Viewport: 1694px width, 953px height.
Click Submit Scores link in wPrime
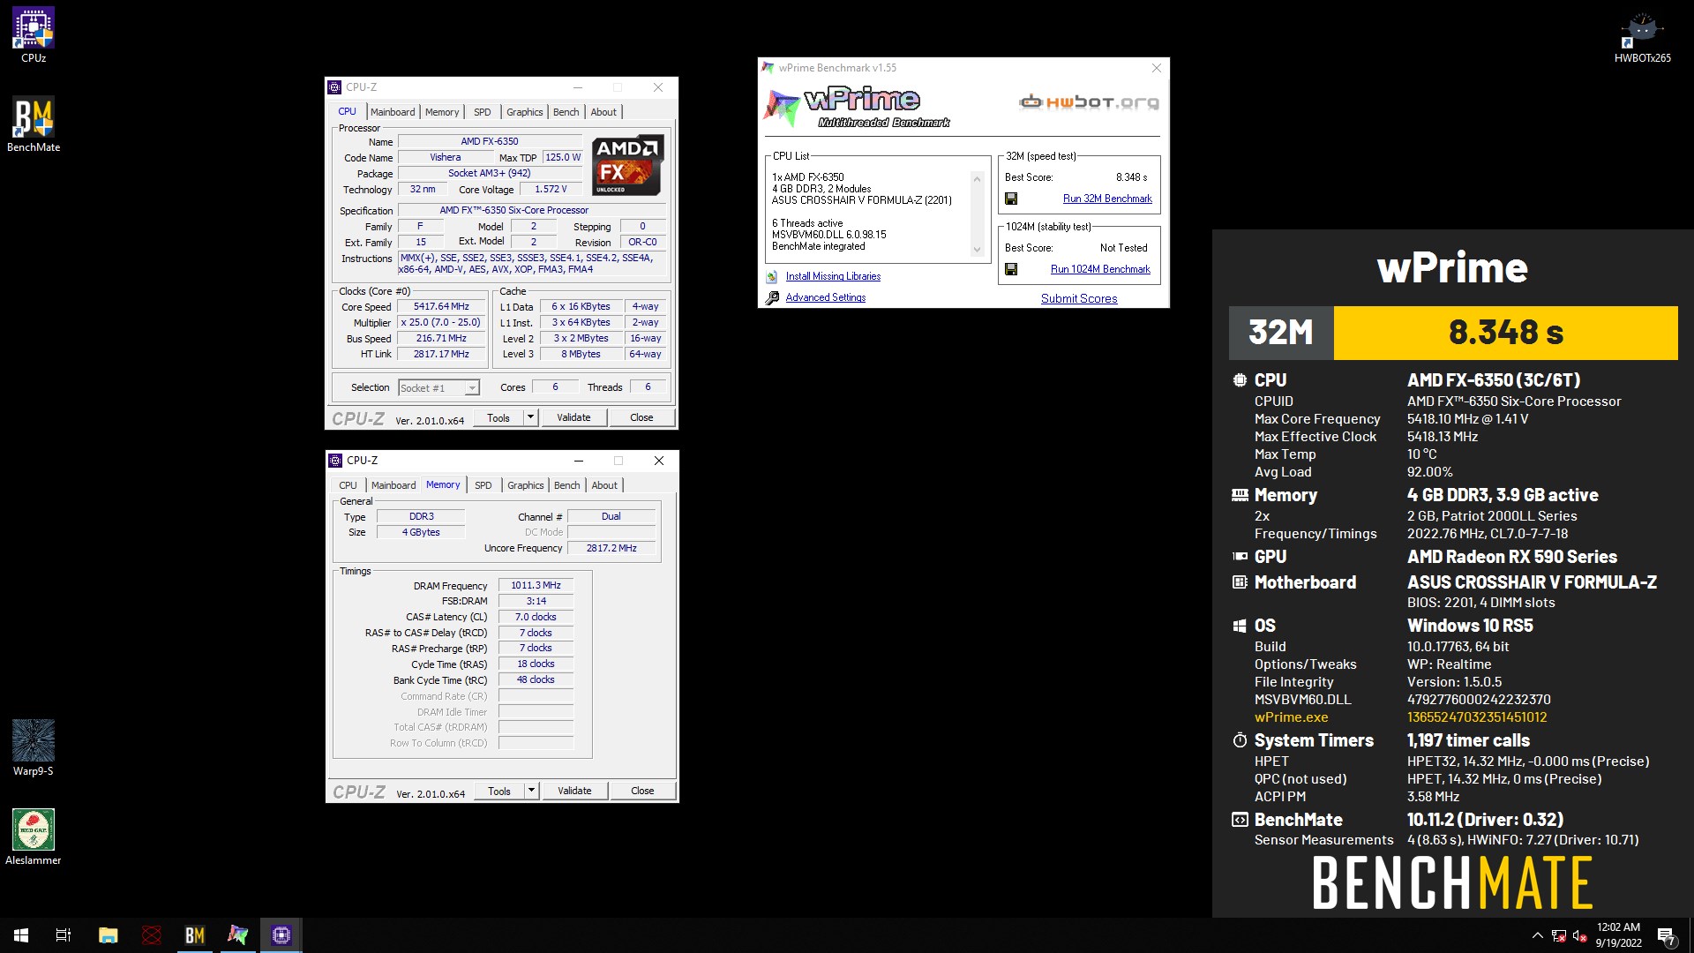(1079, 298)
